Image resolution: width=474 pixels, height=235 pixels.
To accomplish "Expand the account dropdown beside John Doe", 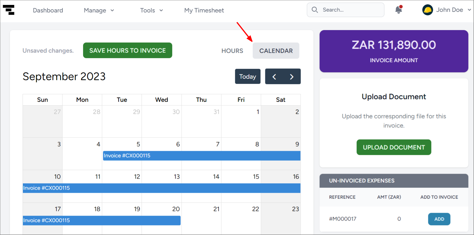I will [470, 10].
